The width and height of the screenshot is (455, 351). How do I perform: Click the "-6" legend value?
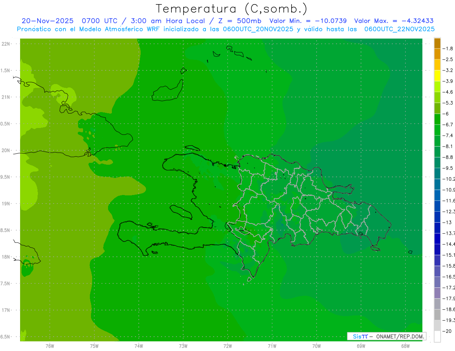pos(446,114)
